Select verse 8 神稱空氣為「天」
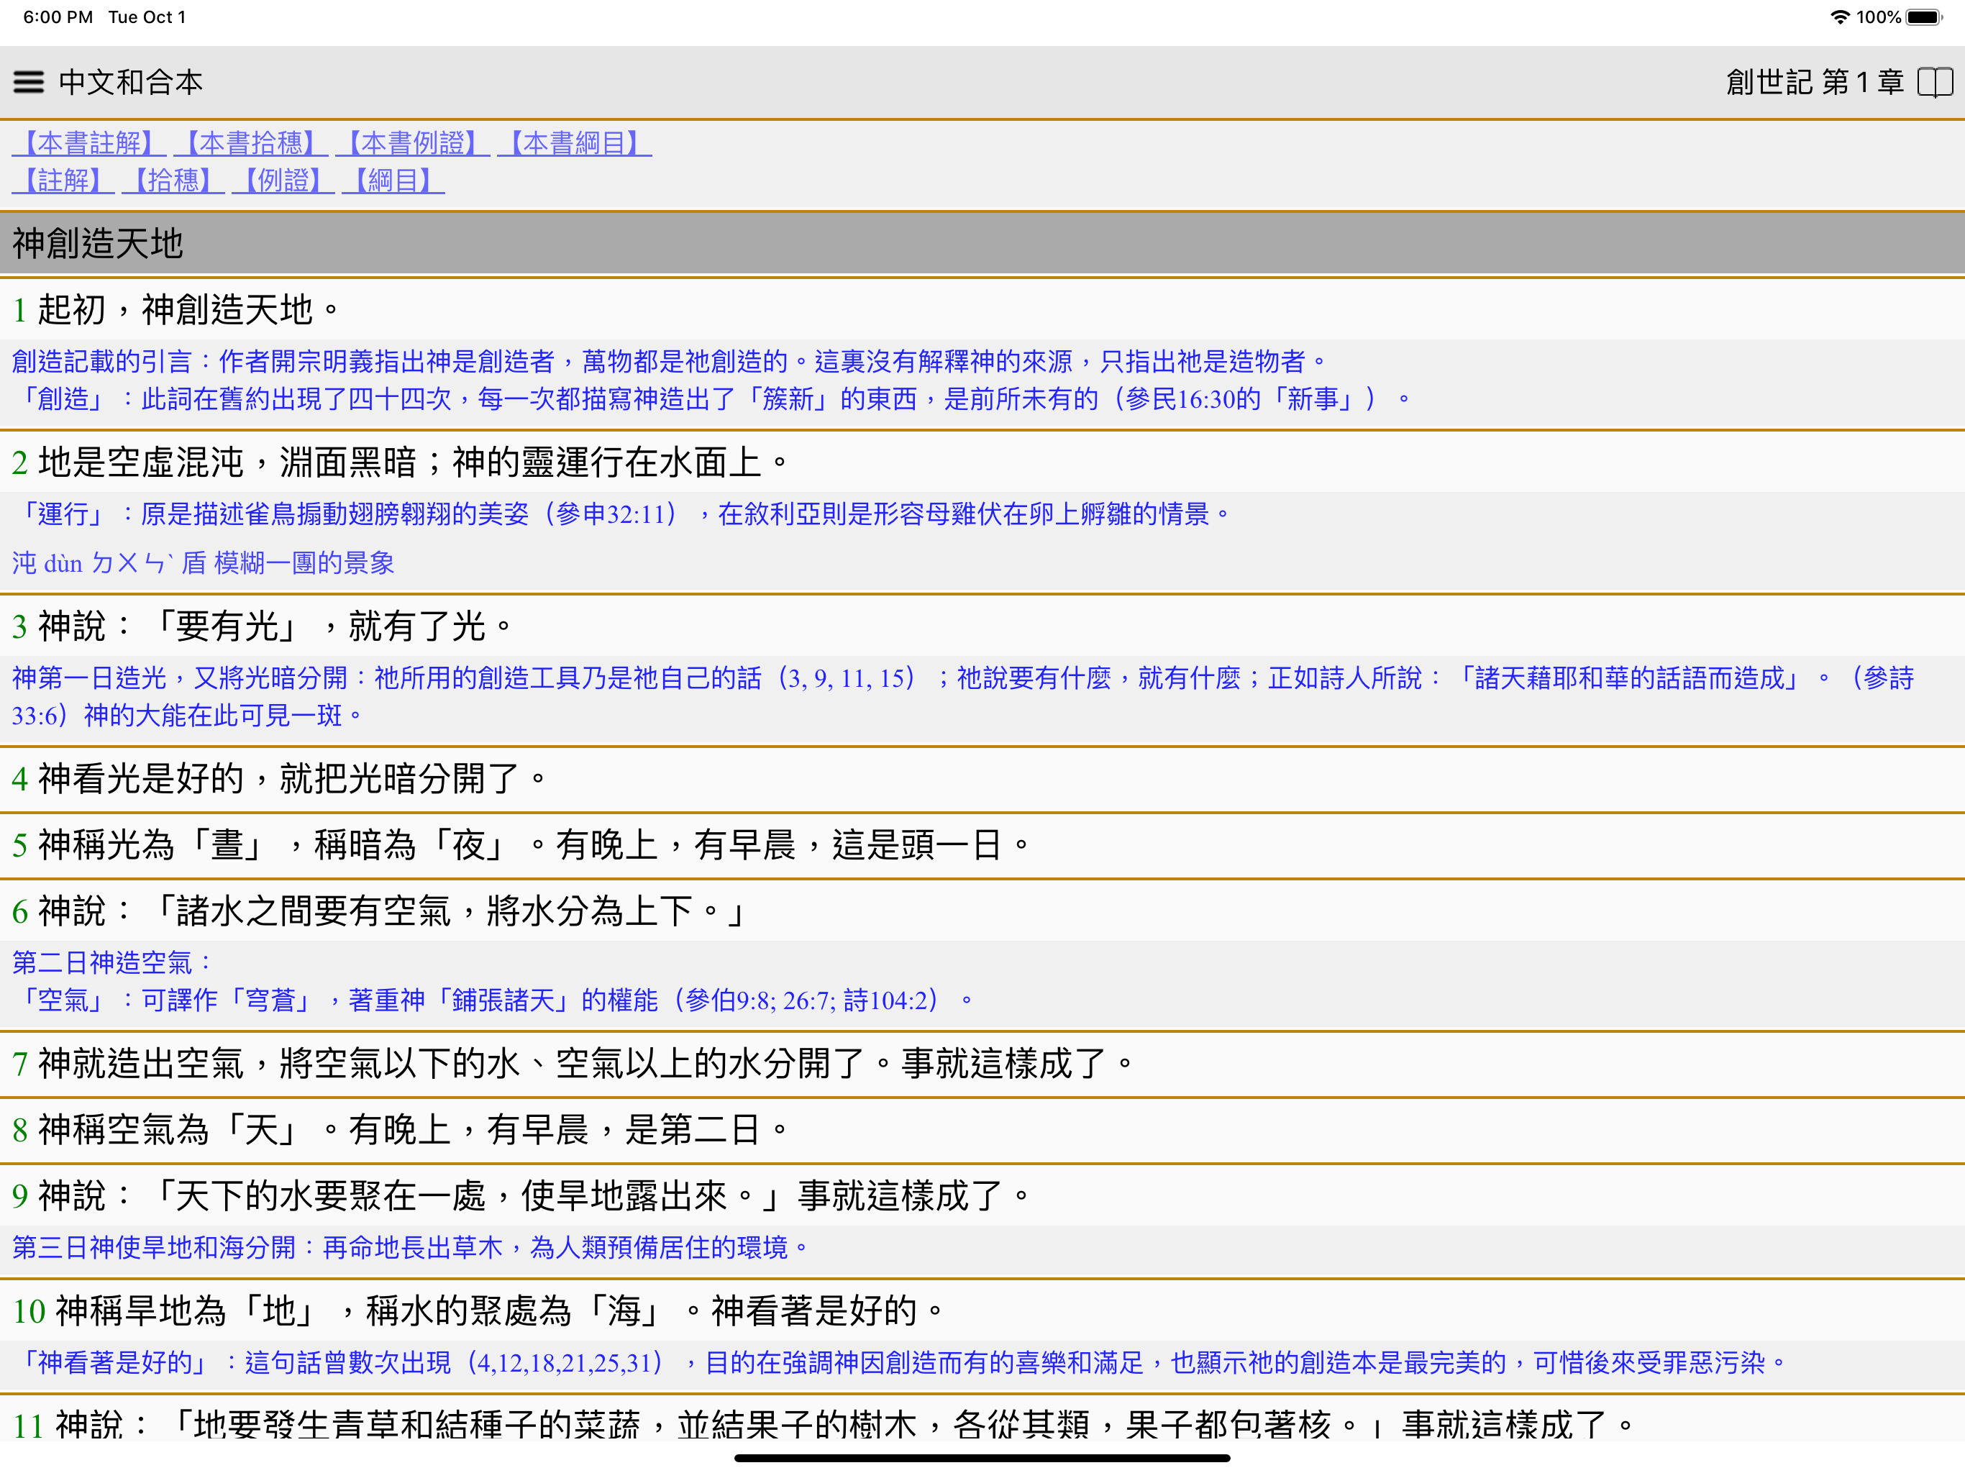The width and height of the screenshot is (1965, 1473). [982, 1131]
